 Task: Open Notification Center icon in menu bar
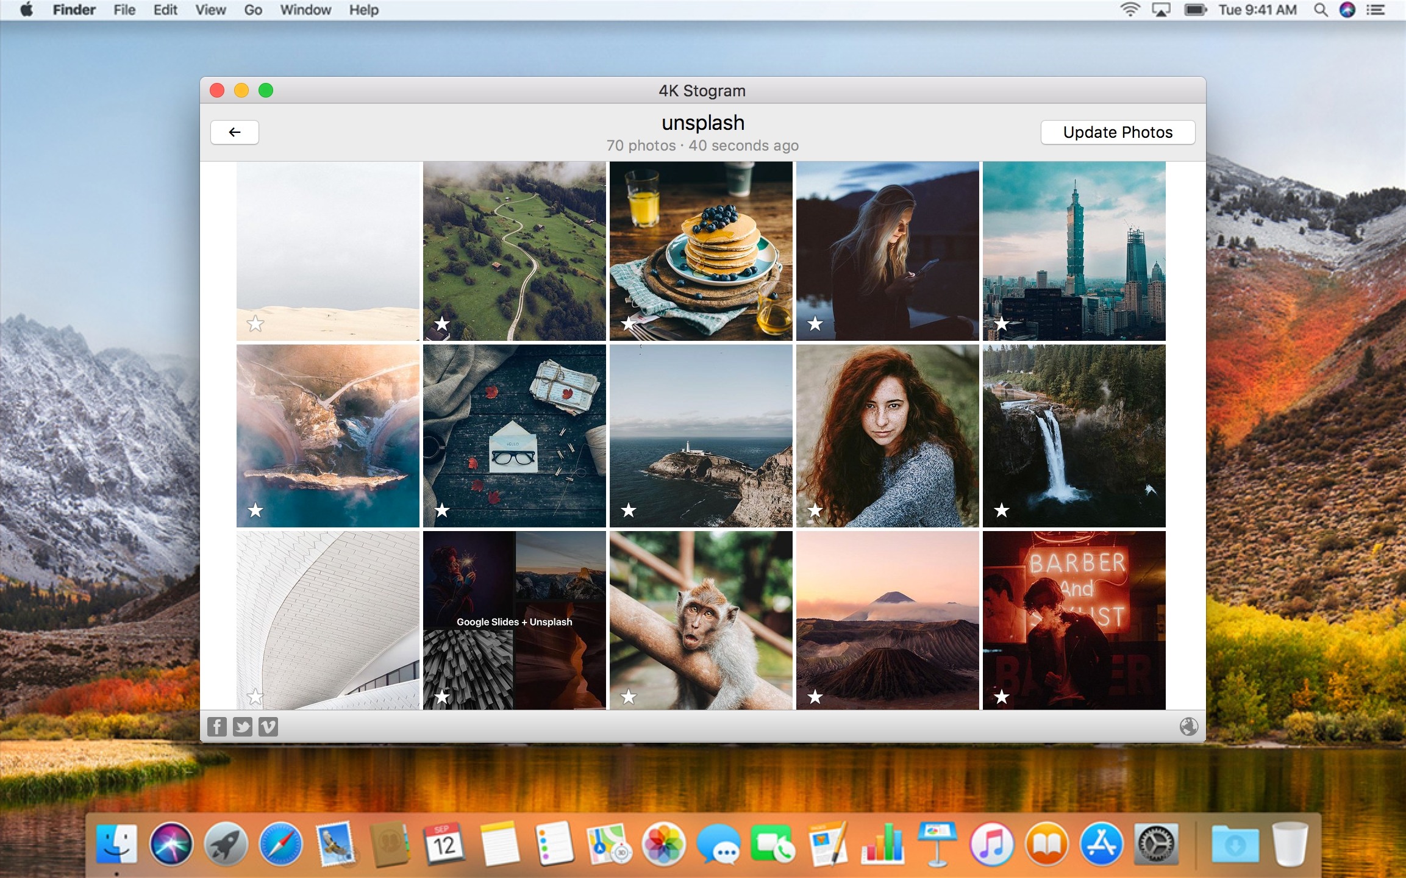[1376, 10]
